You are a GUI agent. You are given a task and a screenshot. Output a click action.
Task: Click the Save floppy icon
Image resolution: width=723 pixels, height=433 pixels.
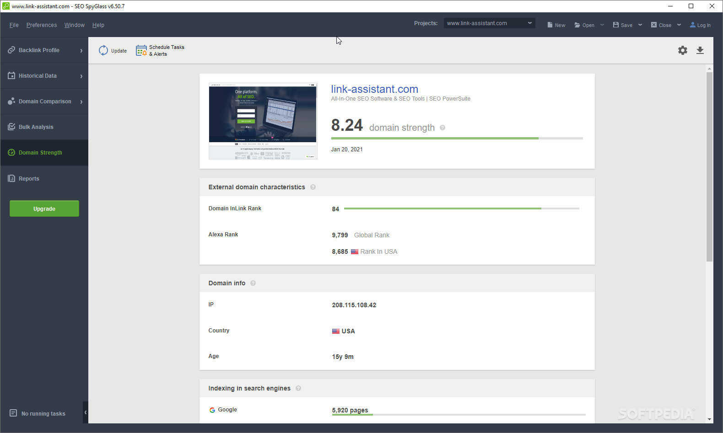coord(616,25)
